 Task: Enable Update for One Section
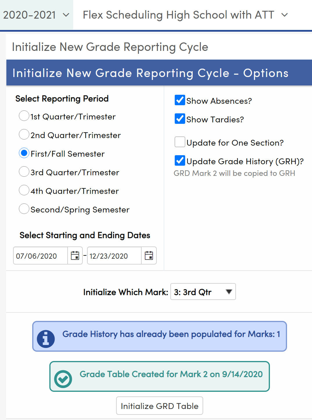(x=180, y=142)
